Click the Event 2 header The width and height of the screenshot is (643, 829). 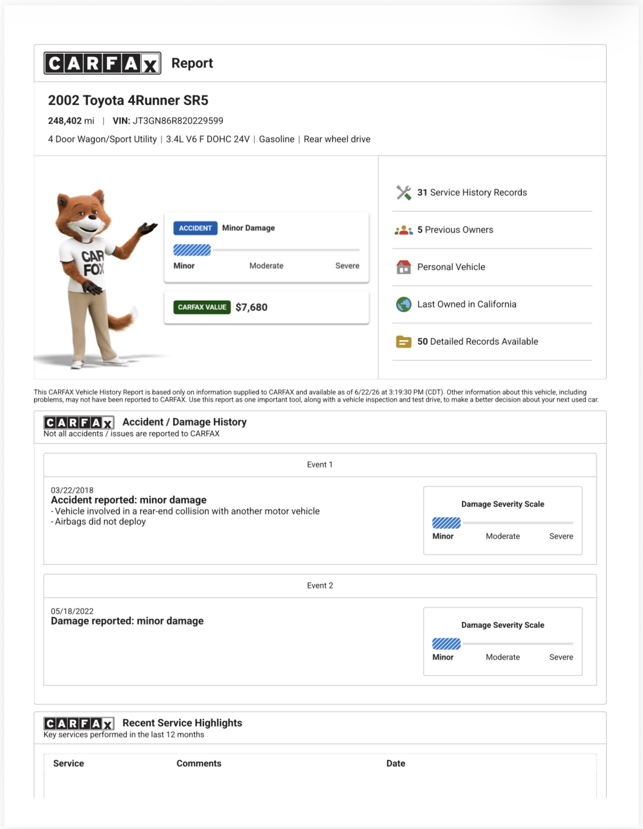(x=320, y=586)
